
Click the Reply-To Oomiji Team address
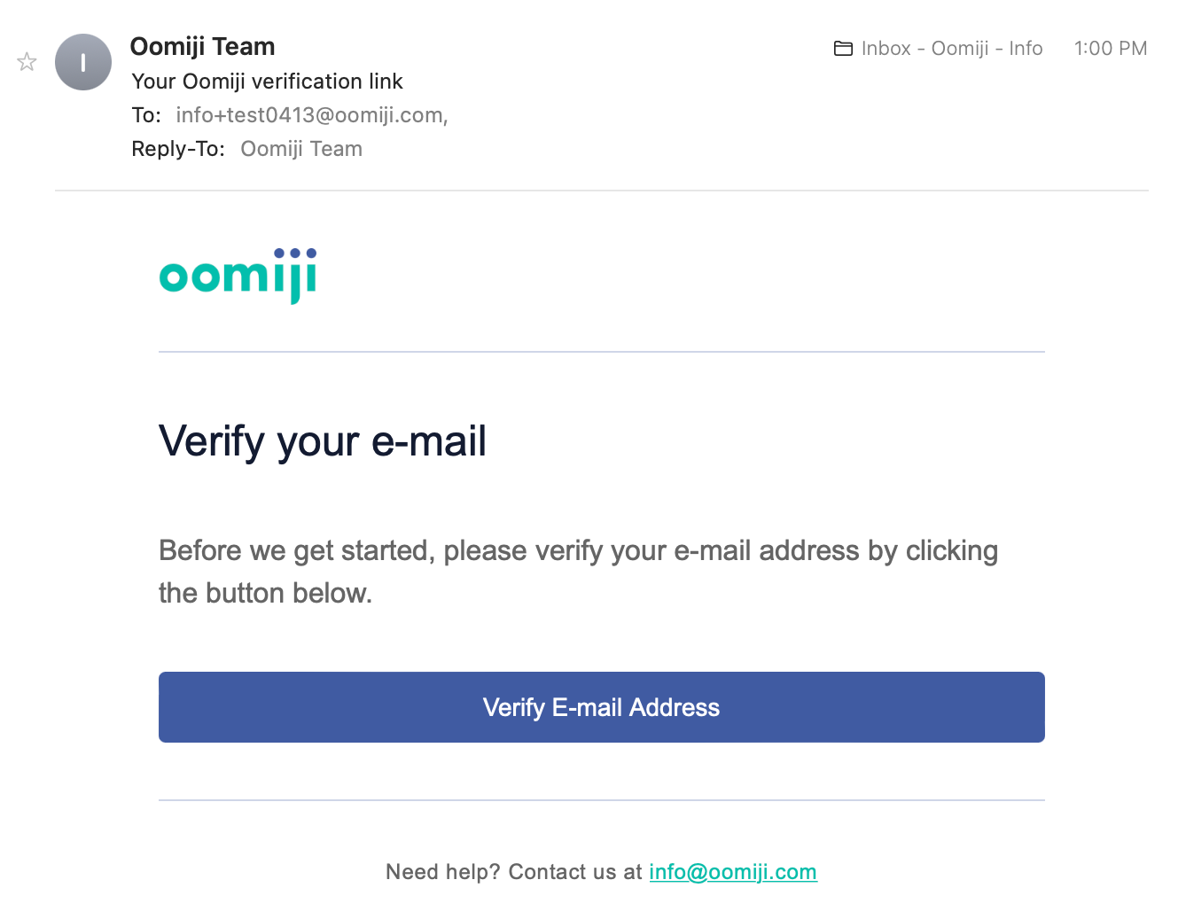pos(301,149)
